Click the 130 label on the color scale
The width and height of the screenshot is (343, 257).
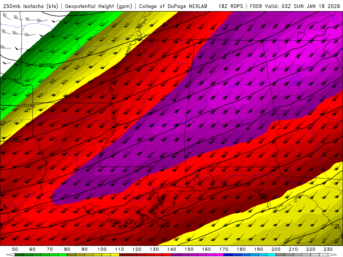154,249
